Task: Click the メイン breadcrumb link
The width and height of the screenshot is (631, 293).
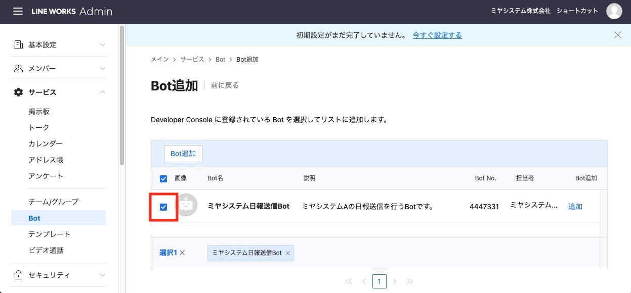Action: tap(160, 60)
